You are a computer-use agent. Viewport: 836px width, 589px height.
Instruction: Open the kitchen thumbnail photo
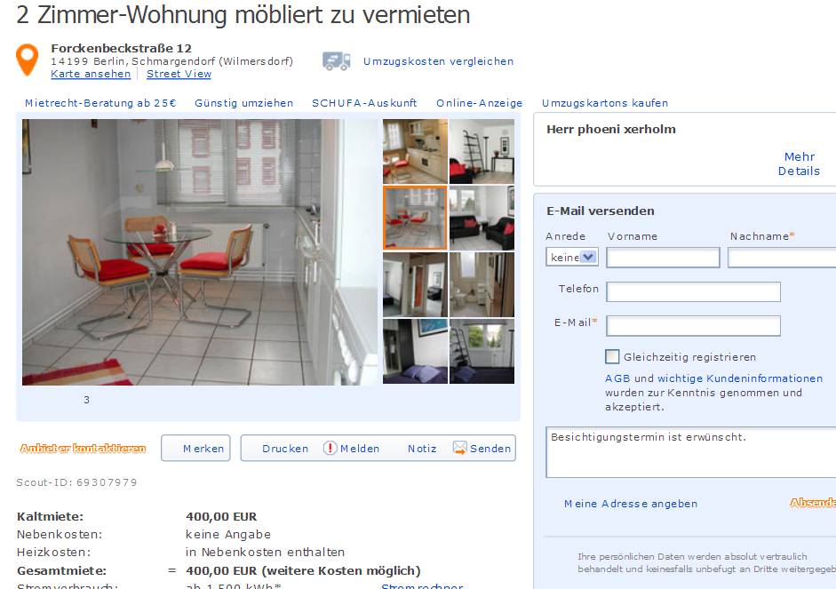tap(415, 151)
